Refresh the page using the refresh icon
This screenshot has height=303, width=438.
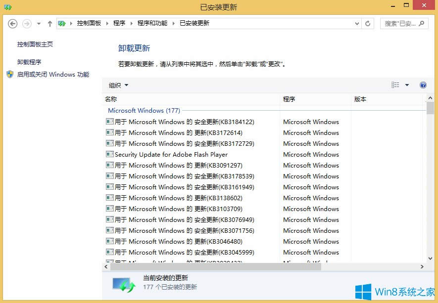pyautogui.click(x=367, y=23)
